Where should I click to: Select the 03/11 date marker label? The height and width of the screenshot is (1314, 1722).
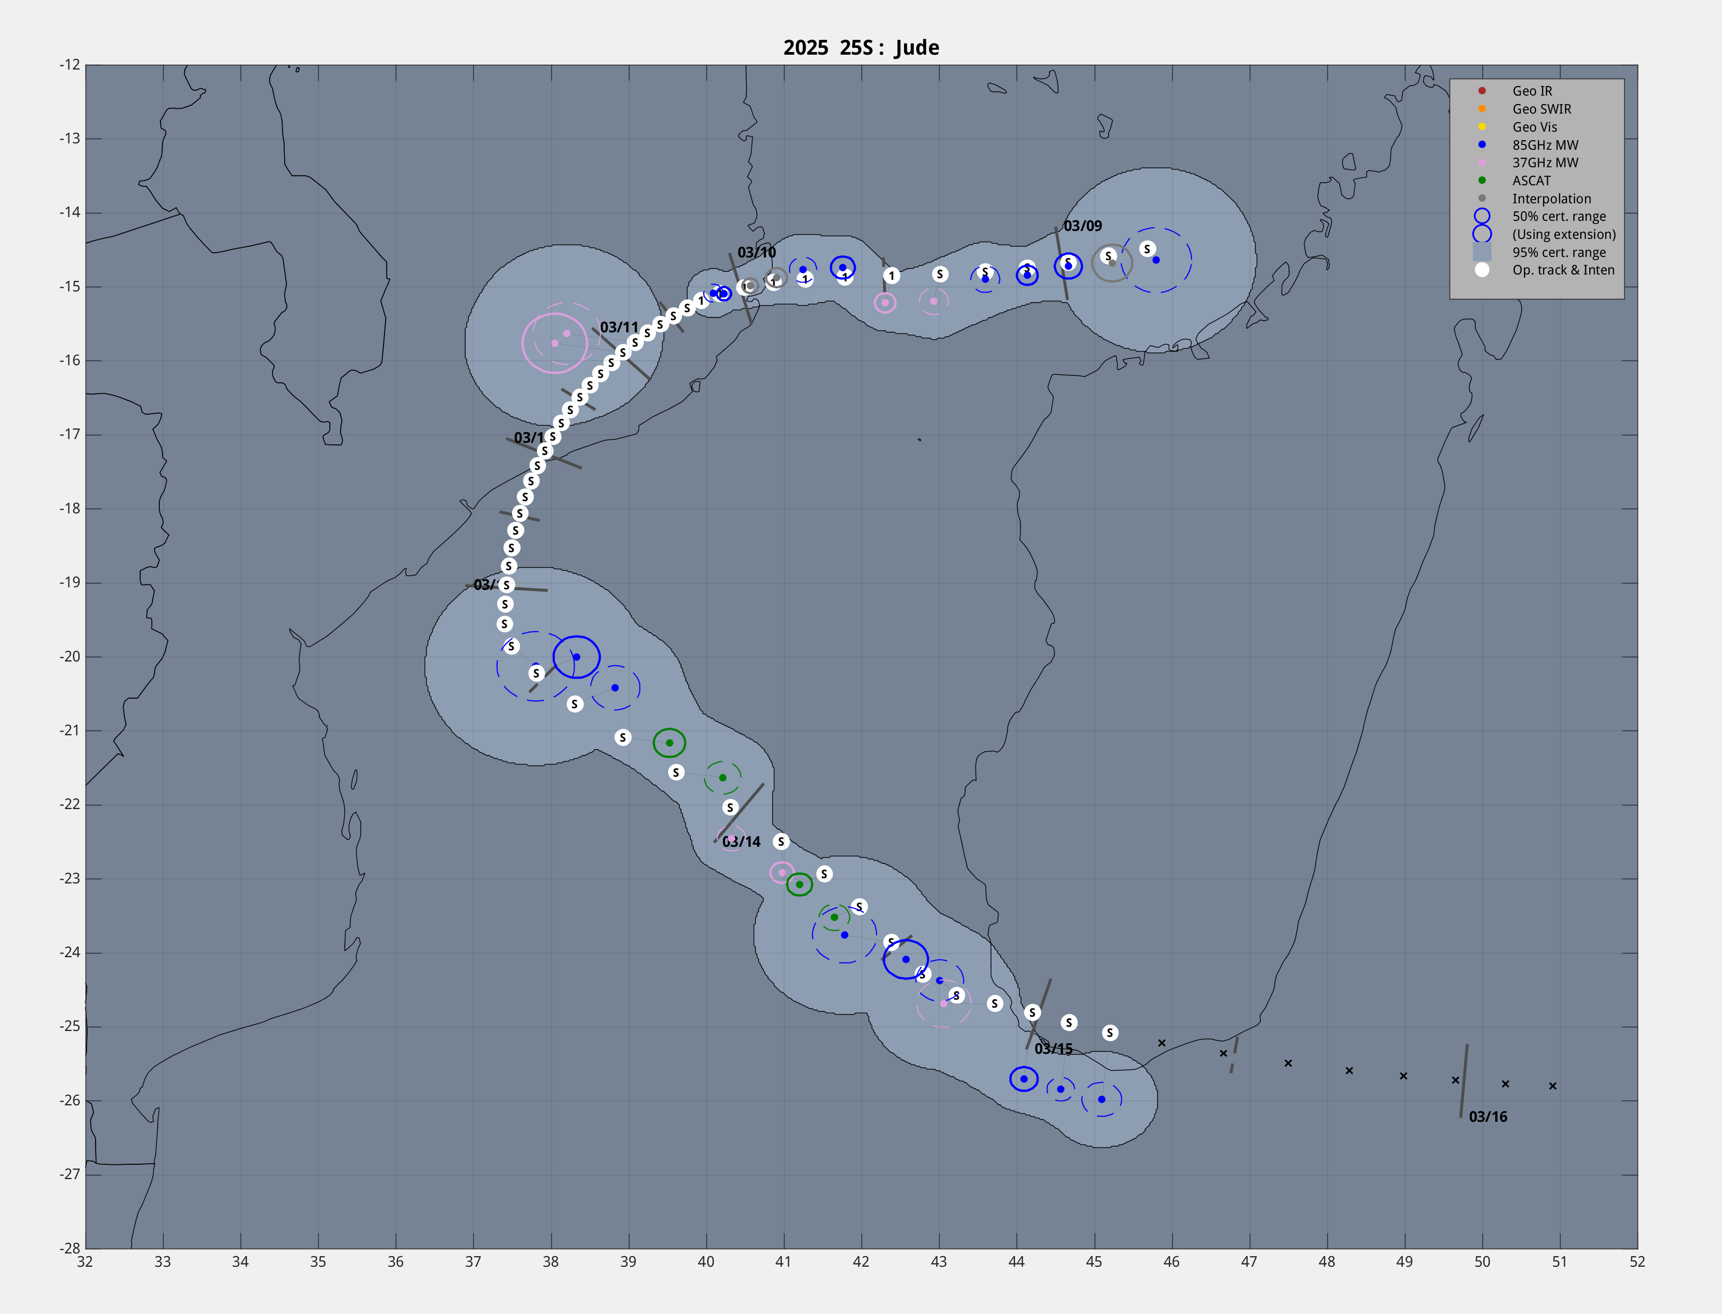pos(619,327)
